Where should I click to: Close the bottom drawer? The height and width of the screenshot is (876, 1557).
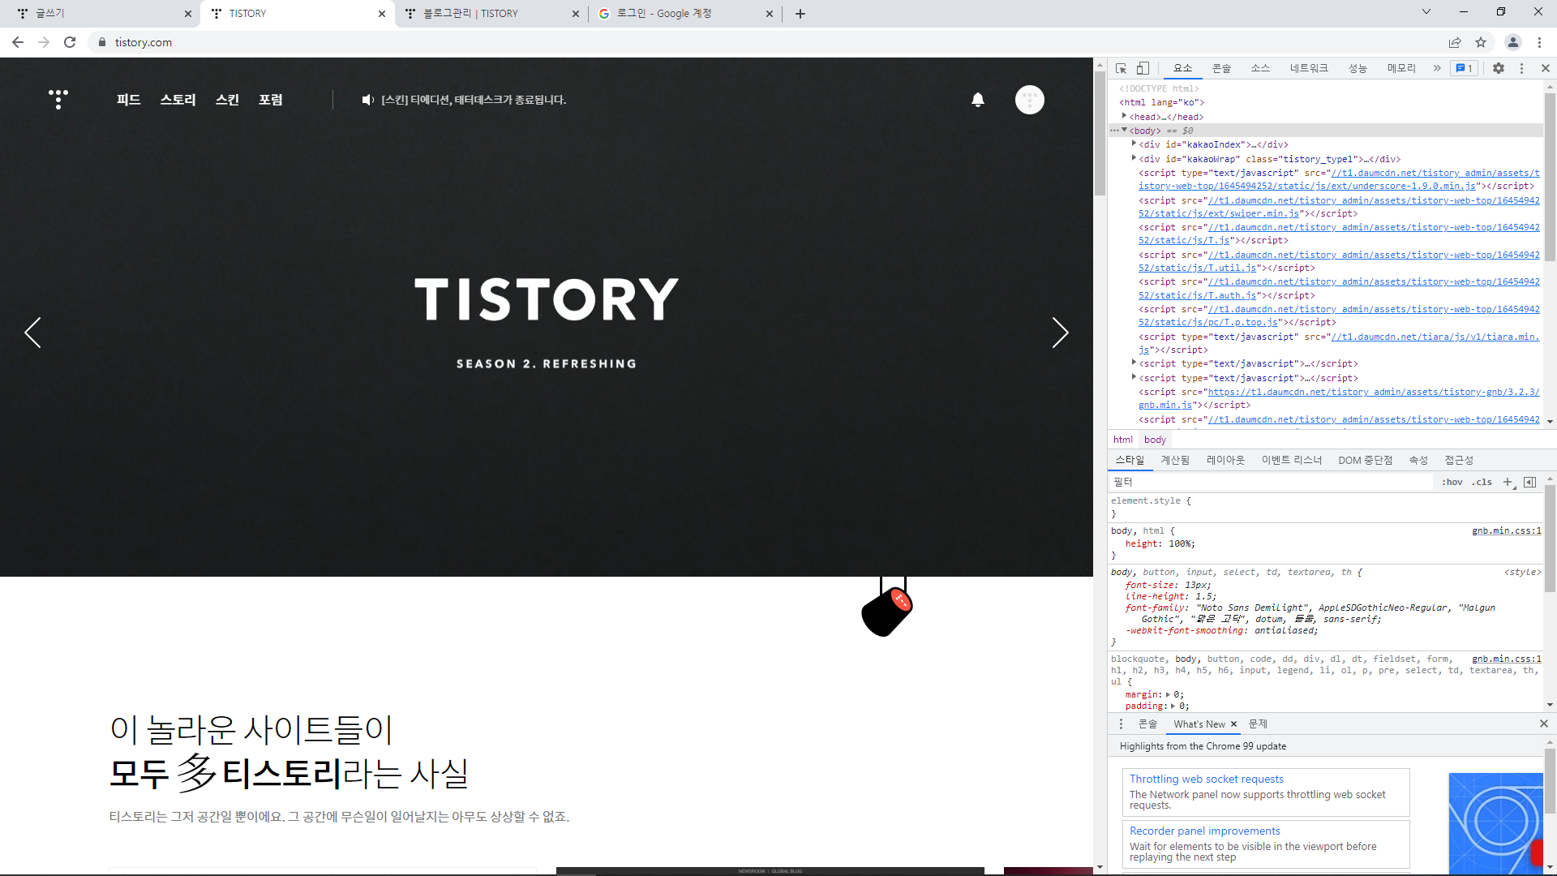click(x=1544, y=724)
